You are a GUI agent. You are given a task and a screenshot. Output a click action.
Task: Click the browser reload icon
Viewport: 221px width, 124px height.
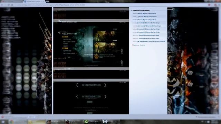click(x=9, y=5)
